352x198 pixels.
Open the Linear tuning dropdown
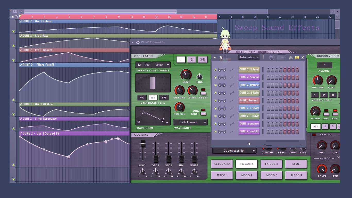click(x=161, y=65)
